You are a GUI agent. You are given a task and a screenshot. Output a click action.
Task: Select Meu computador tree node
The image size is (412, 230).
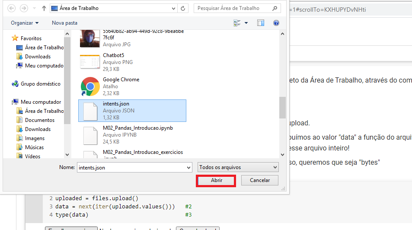[36, 102]
